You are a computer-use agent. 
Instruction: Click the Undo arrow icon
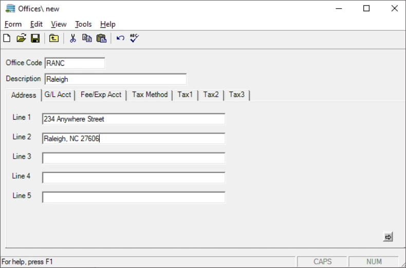[120, 38]
